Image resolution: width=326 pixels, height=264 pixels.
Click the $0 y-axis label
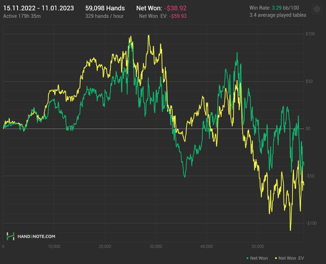click(308, 129)
